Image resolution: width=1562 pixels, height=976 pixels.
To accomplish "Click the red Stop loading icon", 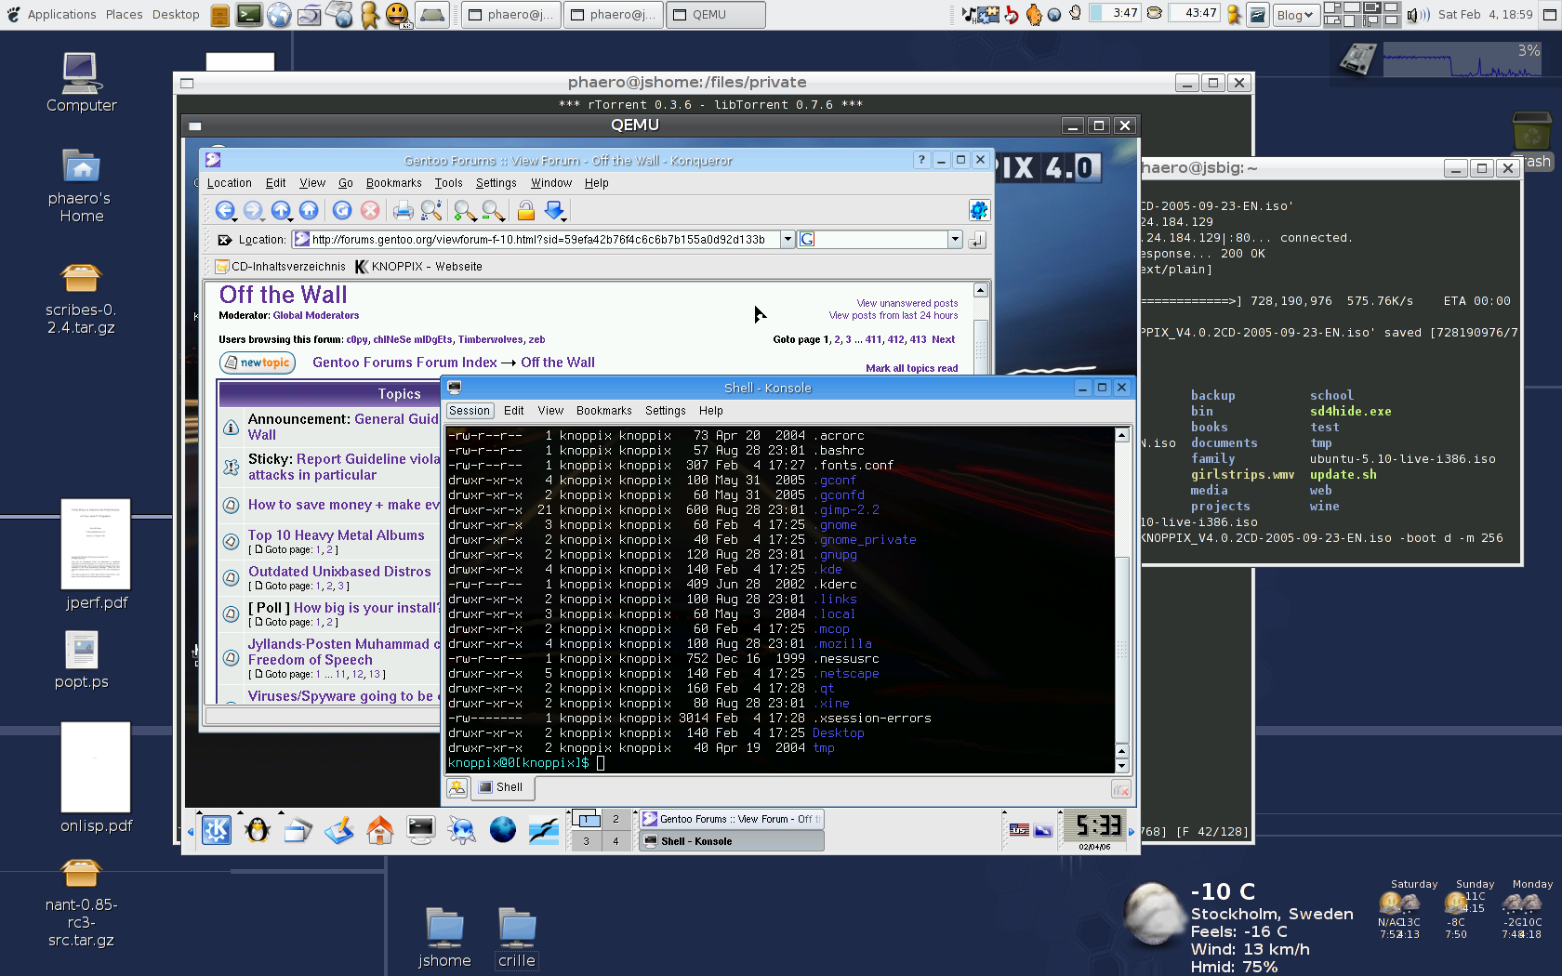I will coord(370,210).
